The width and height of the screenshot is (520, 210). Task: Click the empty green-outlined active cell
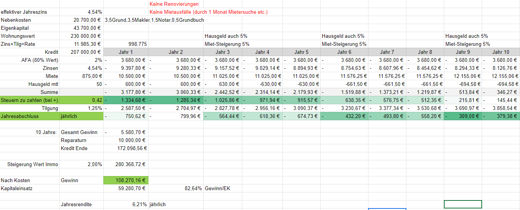pos(463,204)
